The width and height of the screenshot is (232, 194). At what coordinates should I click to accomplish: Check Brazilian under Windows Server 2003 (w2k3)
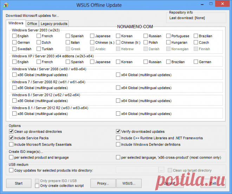(x=196, y=36)
